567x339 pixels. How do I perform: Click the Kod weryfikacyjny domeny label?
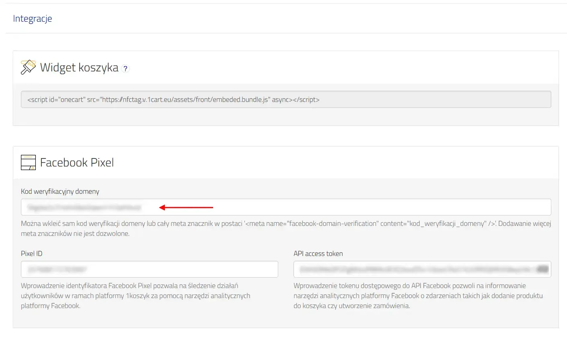click(x=60, y=191)
